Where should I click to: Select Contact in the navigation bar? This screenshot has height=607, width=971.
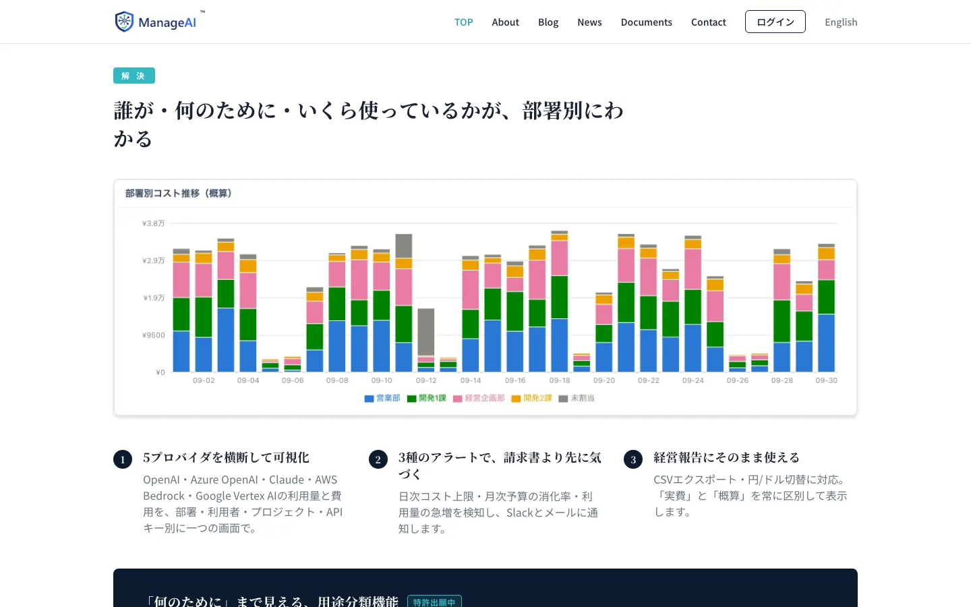pos(709,22)
